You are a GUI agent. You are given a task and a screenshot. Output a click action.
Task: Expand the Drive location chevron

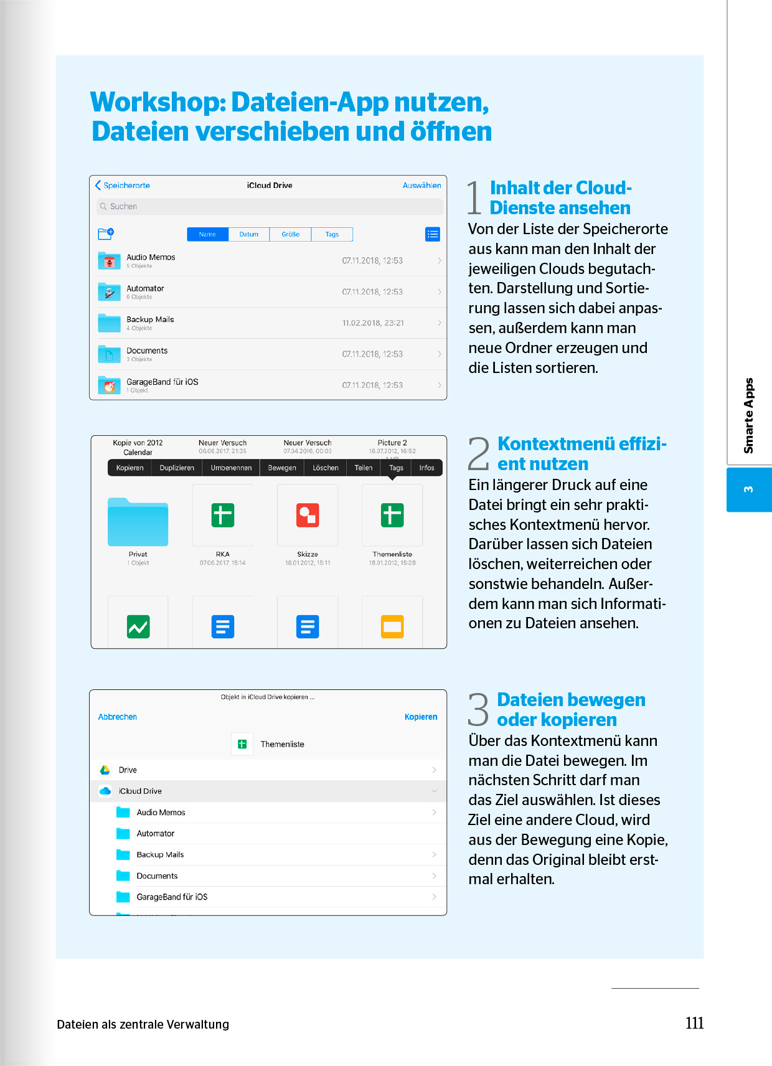pyautogui.click(x=434, y=770)
